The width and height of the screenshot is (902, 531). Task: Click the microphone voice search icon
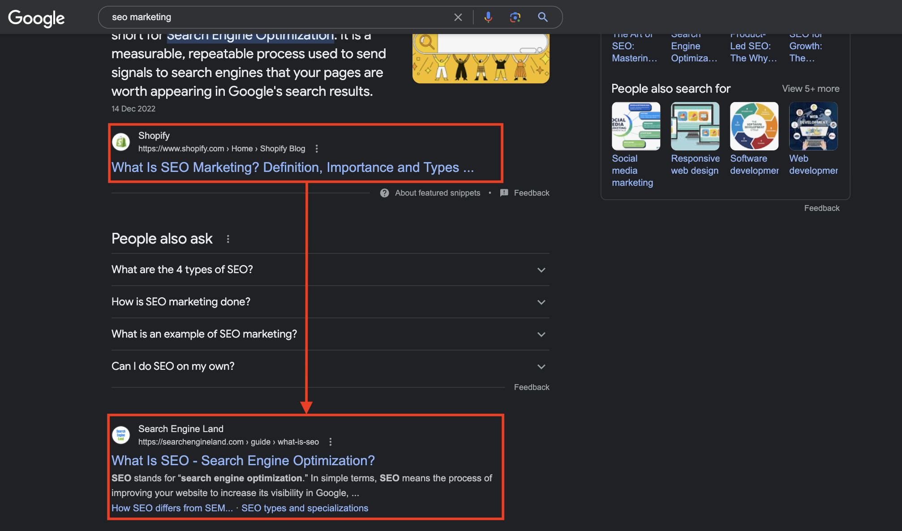[488, 17]
